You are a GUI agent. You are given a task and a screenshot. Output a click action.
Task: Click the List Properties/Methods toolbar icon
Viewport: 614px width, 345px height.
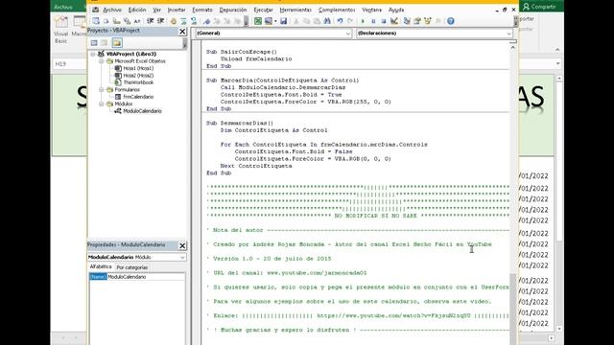click(96, 21)
